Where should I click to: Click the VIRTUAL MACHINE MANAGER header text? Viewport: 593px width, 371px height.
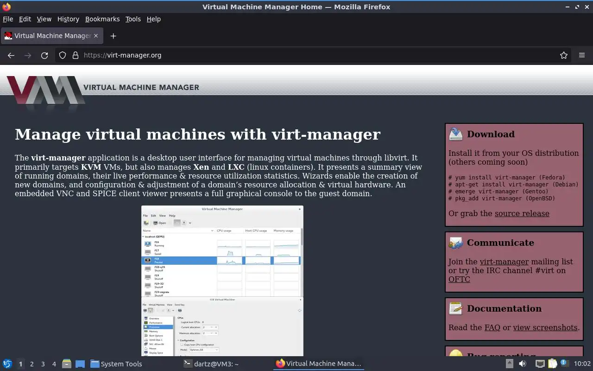(141, 87)
